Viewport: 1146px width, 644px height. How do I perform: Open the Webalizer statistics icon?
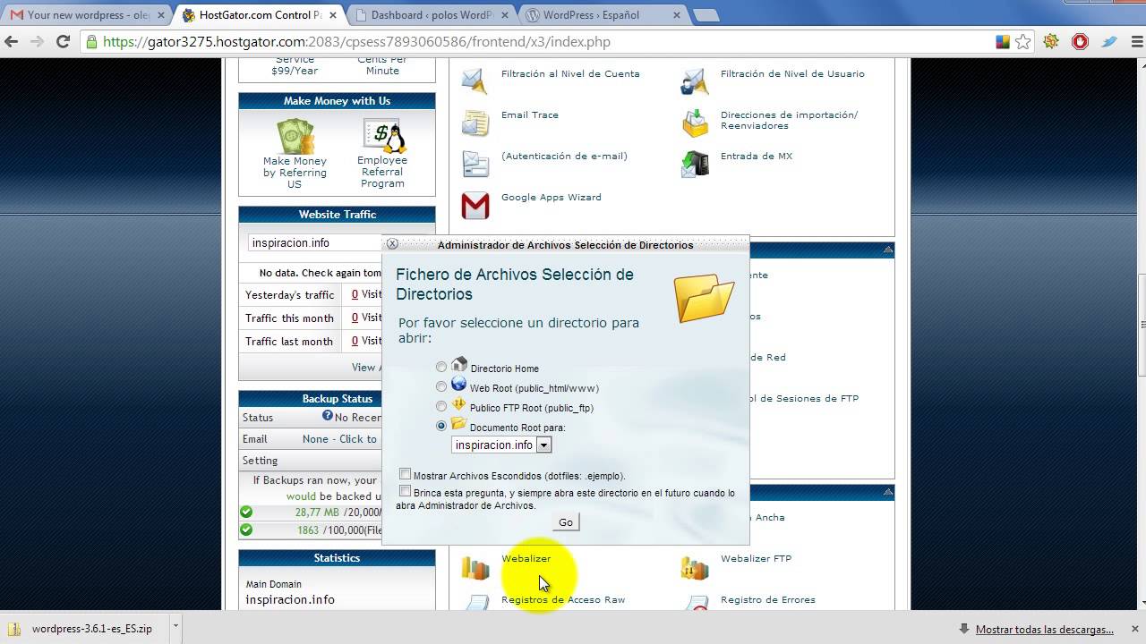pos(475,567)
